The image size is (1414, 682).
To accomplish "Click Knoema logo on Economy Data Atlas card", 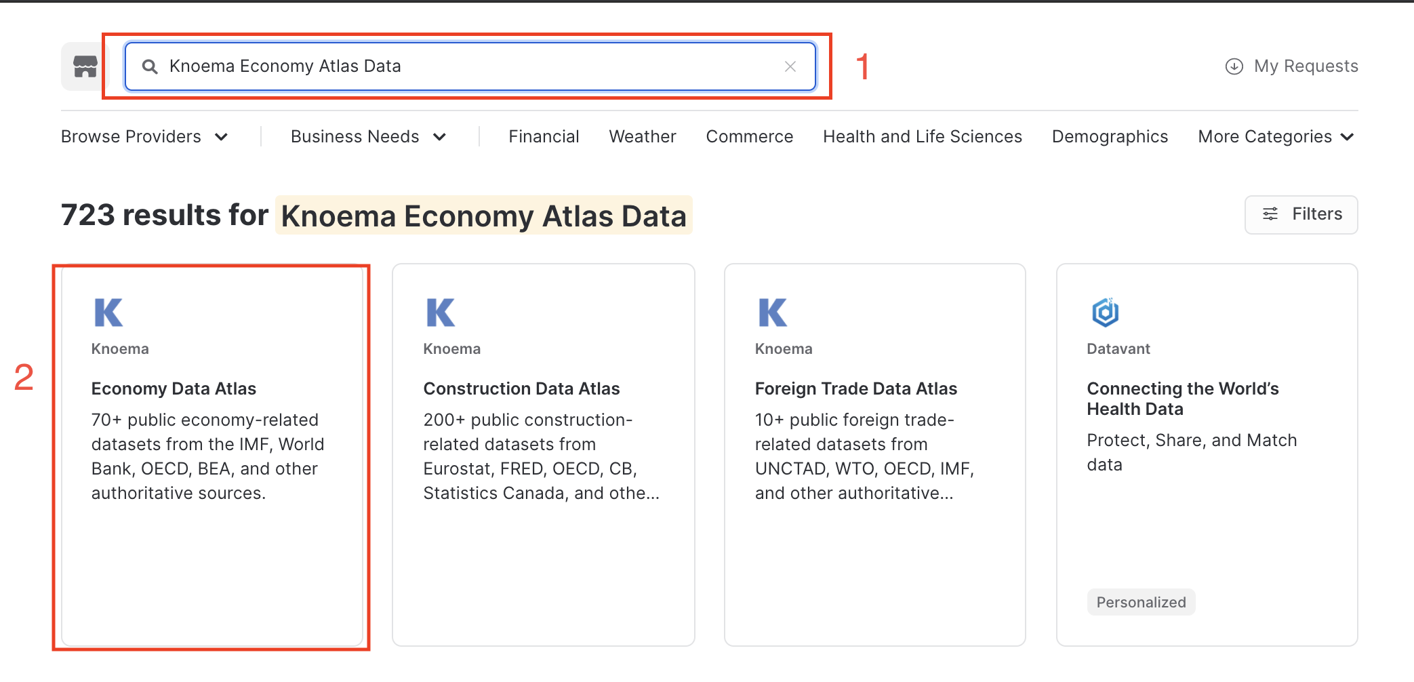I will (x=108, y=313).
